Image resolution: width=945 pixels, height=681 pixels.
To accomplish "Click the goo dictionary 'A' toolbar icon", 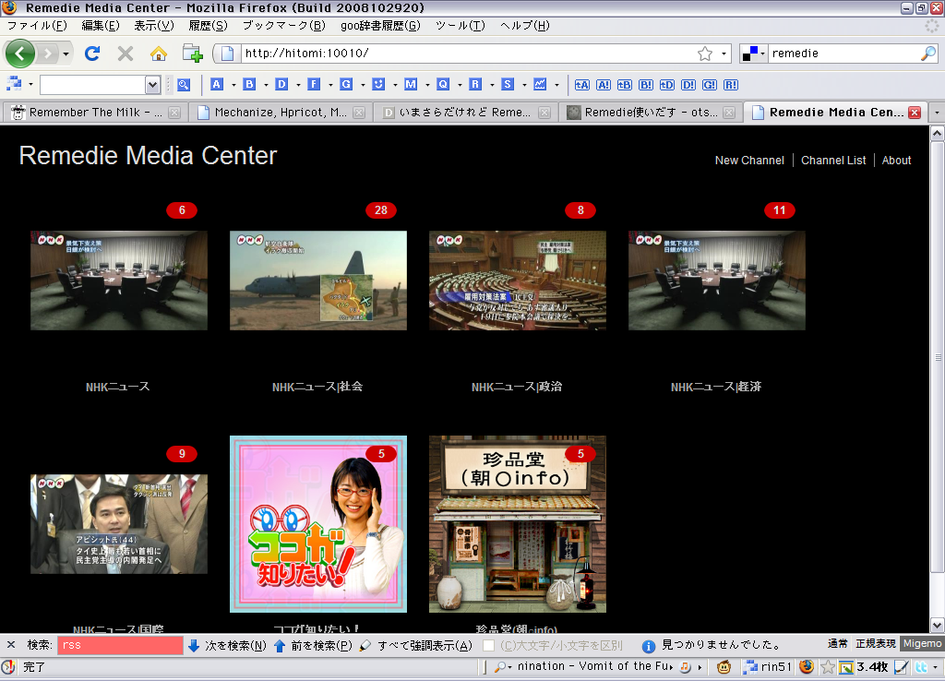I will tap(216, 84).
